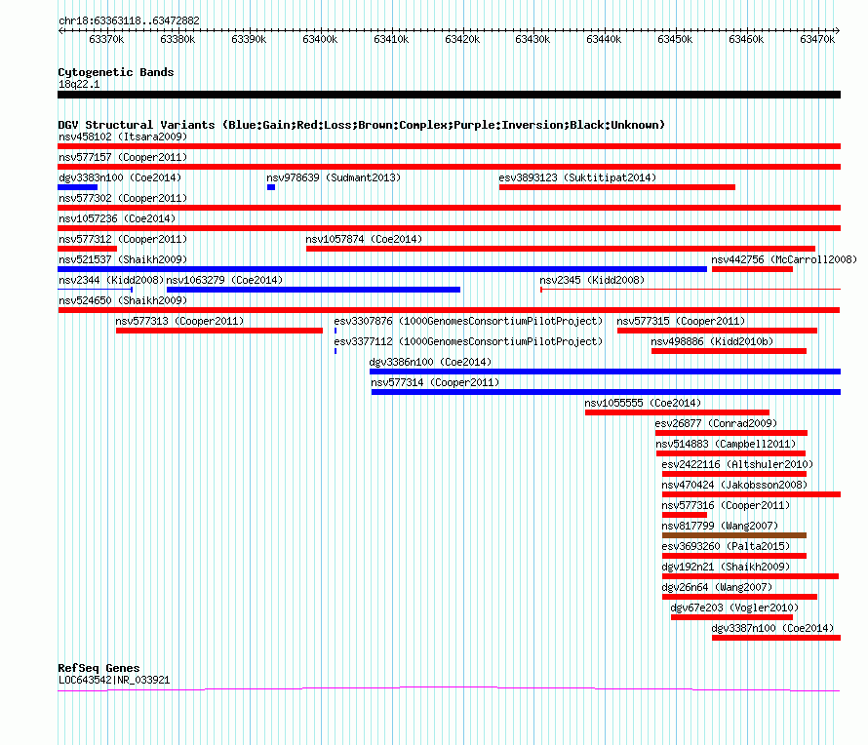The height and width of the screenshot is (745, 868).
Task: Click the blue bar under dgv3383n100
Action: (x=77, y=187)
